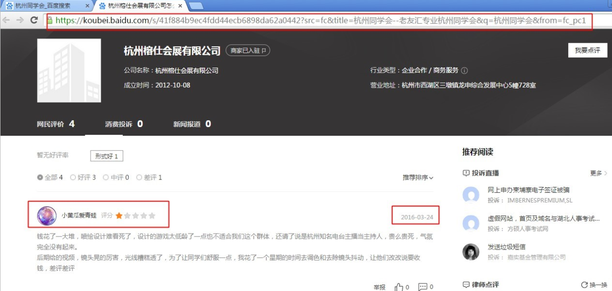
Task: Click 投诉： 嘉实基金管理有限公司 text
Action: 527,257
